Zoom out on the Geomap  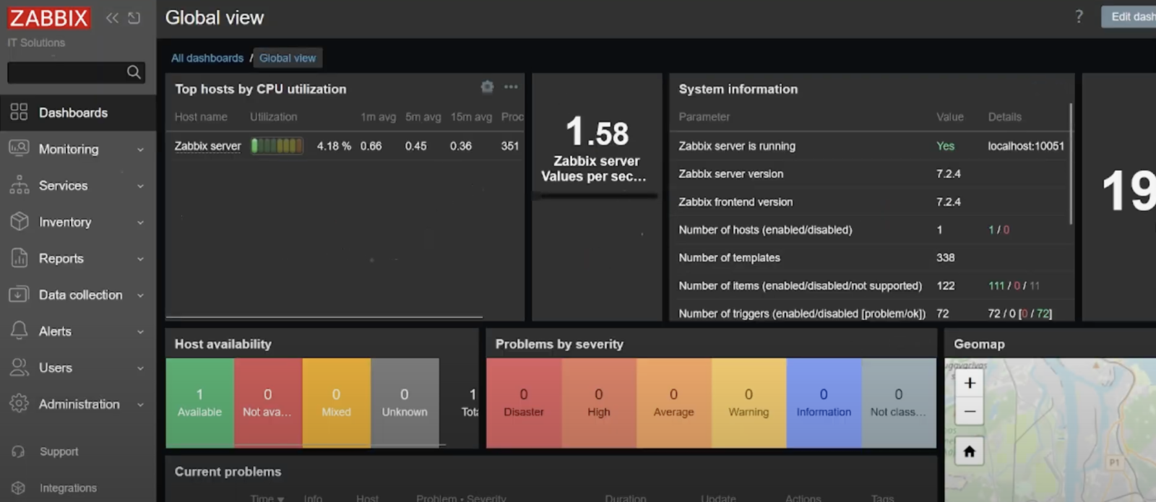[x=970, y=412]
